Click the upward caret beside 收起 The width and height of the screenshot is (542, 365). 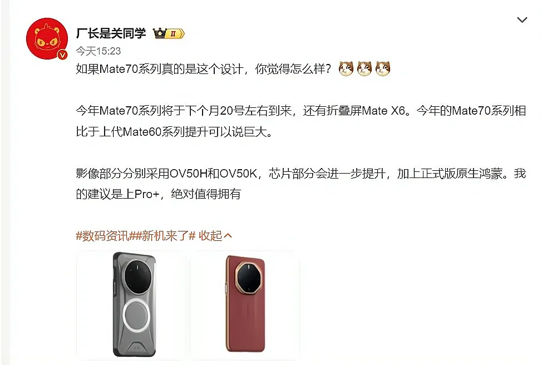228,236
